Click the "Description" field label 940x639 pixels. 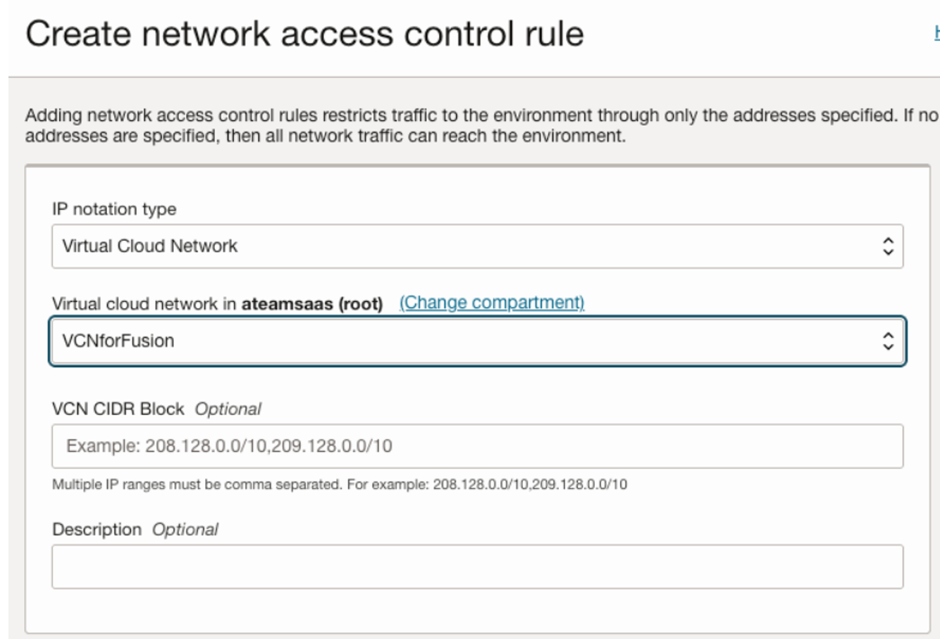tap(97, 529)
